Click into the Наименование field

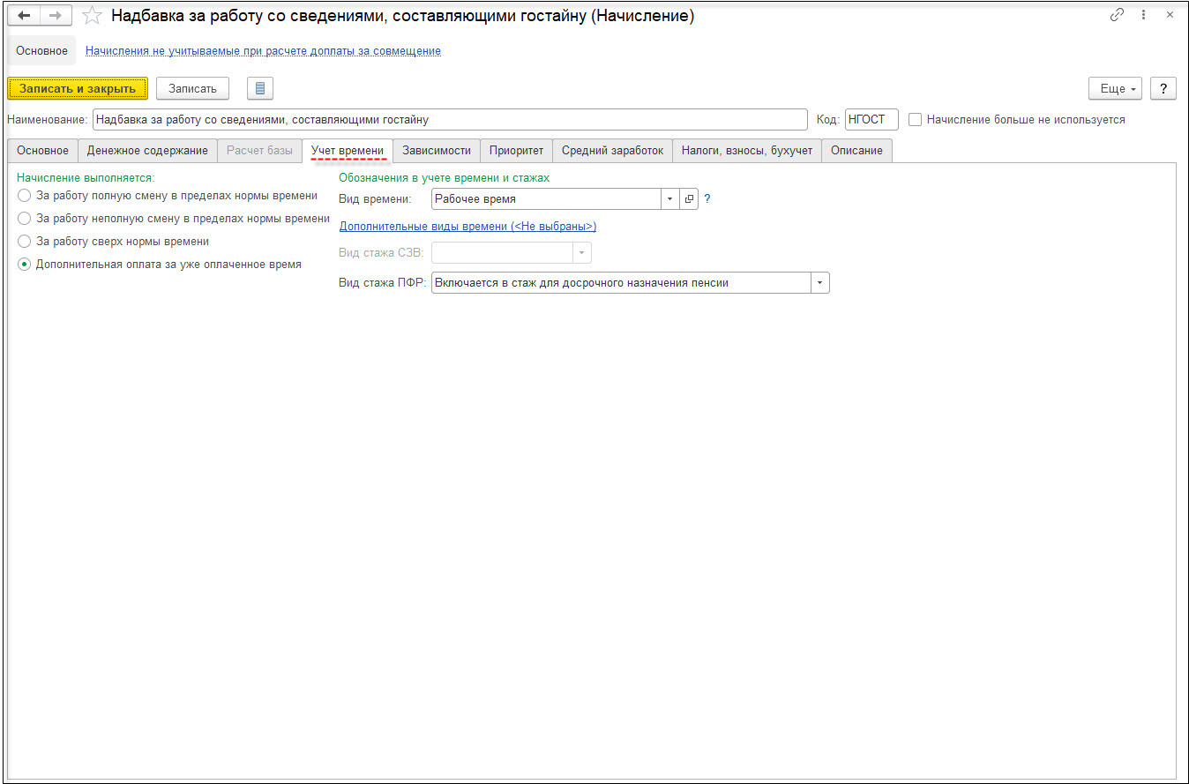pyautogui.click(x=450, y=119)
